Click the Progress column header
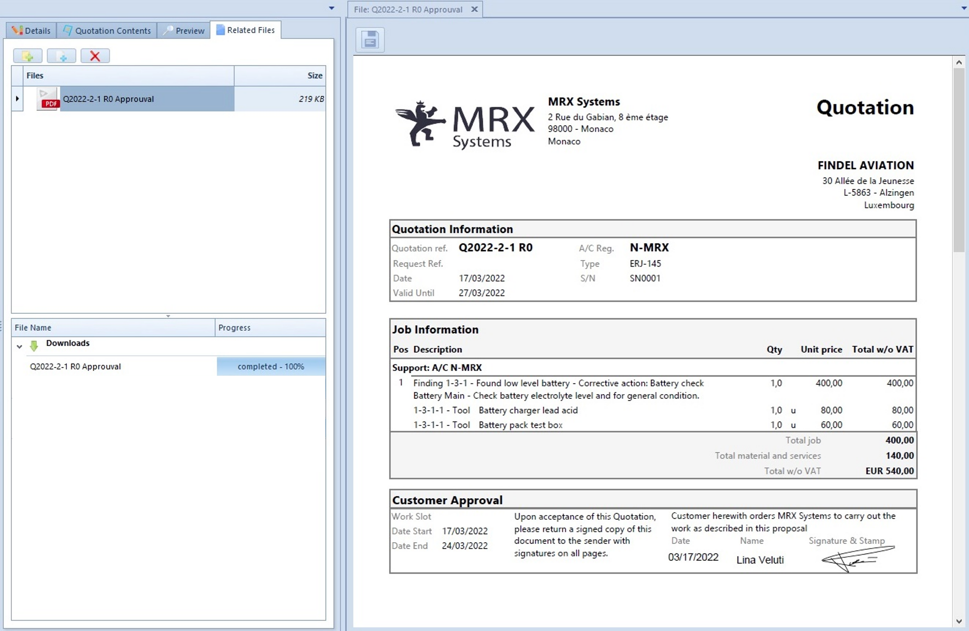Screen dimensions: 969x631 click(270, 327)
